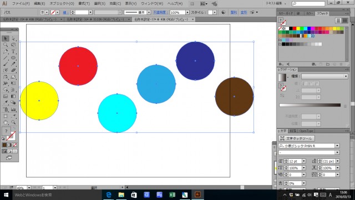
Task: Select the Magic Wand tool
Action: [x=6, y=45]
